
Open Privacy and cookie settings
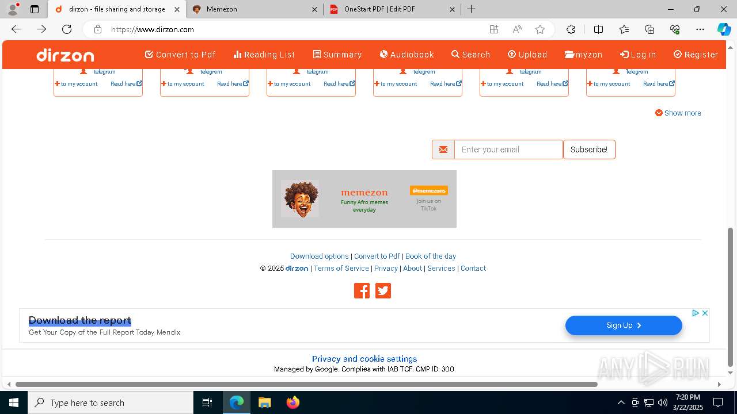coord(364,359)
